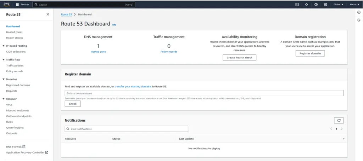Open Rules under Resolver
363x161 pixels.
click(x=10, y=122)
